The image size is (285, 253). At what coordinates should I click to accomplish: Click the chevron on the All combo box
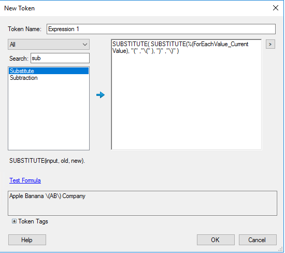click(84, 45)
